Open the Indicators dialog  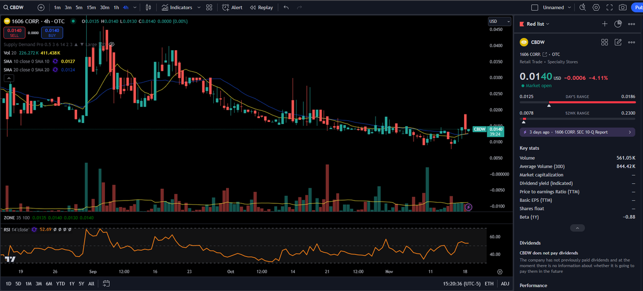tap(176, 7)
